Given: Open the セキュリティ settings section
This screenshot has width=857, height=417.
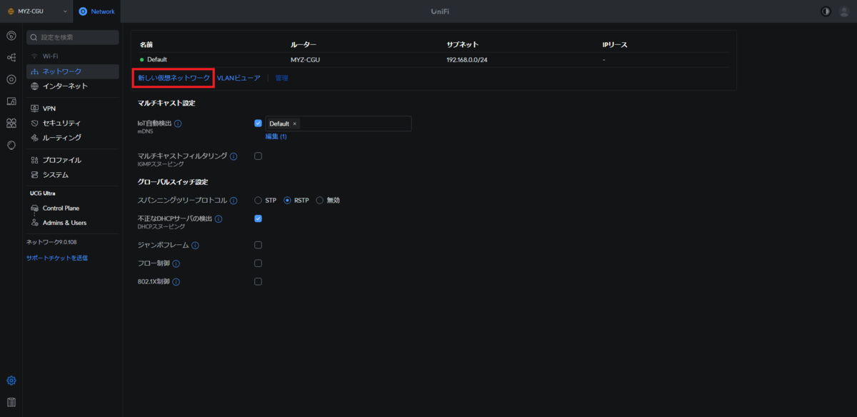Looking at the screenshot, I should point(73,123).
